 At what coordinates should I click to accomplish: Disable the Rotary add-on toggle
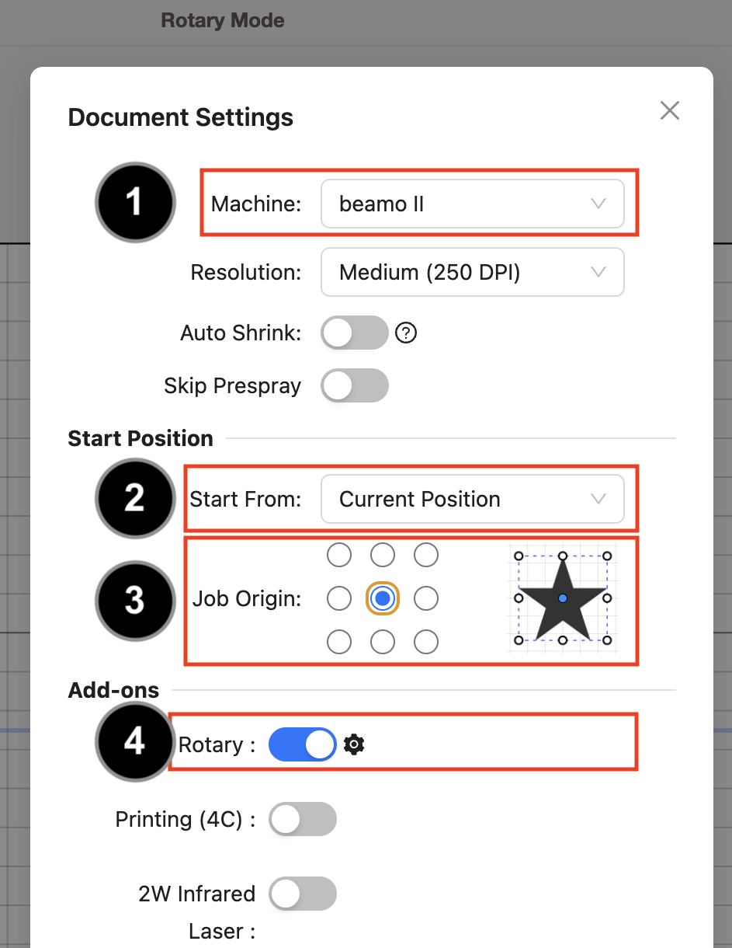[x=303, y=744]
